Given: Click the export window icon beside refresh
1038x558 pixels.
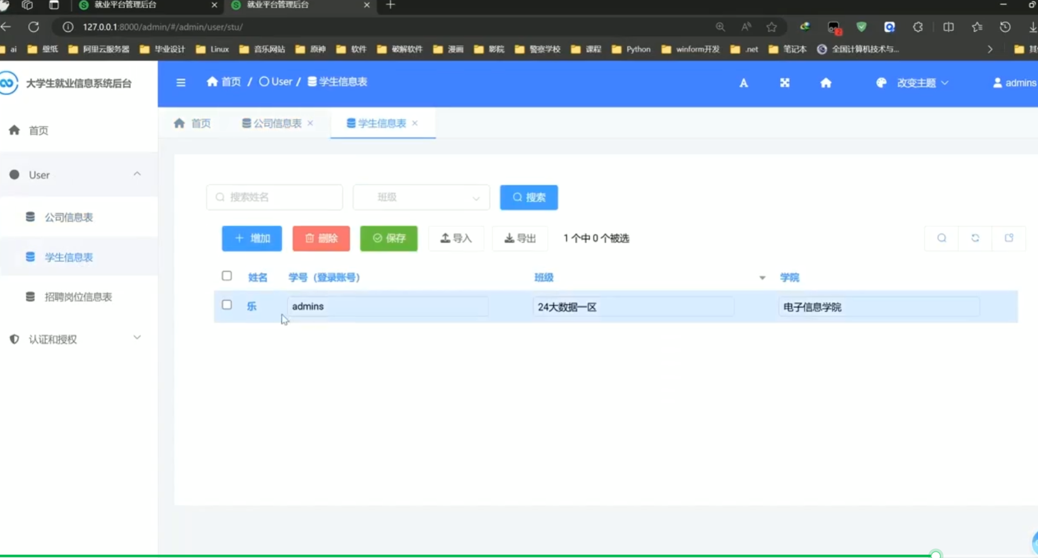Looking at the screenshot, I should tap(1009, 238).
